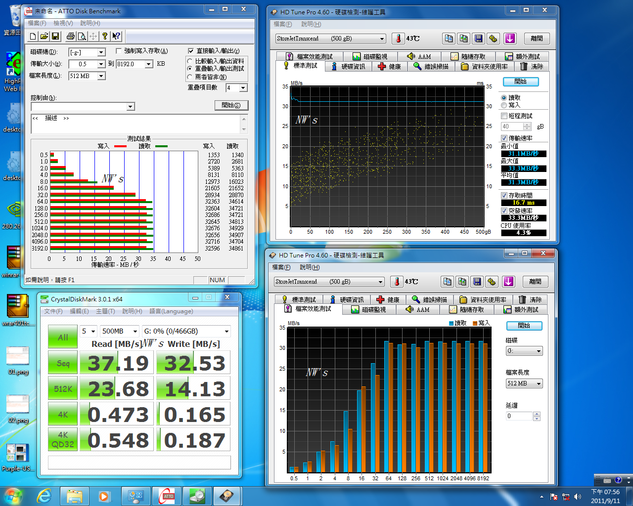Expand 重疊項目數 dropdown showing 4
The image size is (633, 506).
point(236,88)
